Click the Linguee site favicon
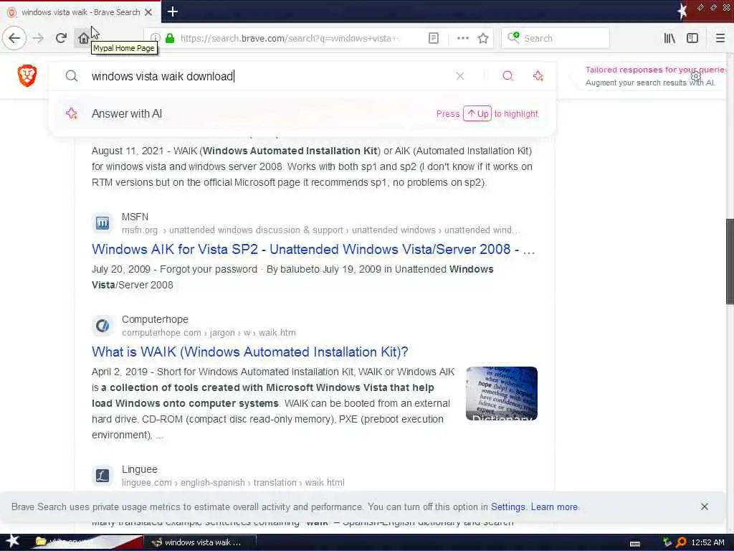Image resolution: width=734 pixels, height=551 pixels. click(x=103, y=475)
